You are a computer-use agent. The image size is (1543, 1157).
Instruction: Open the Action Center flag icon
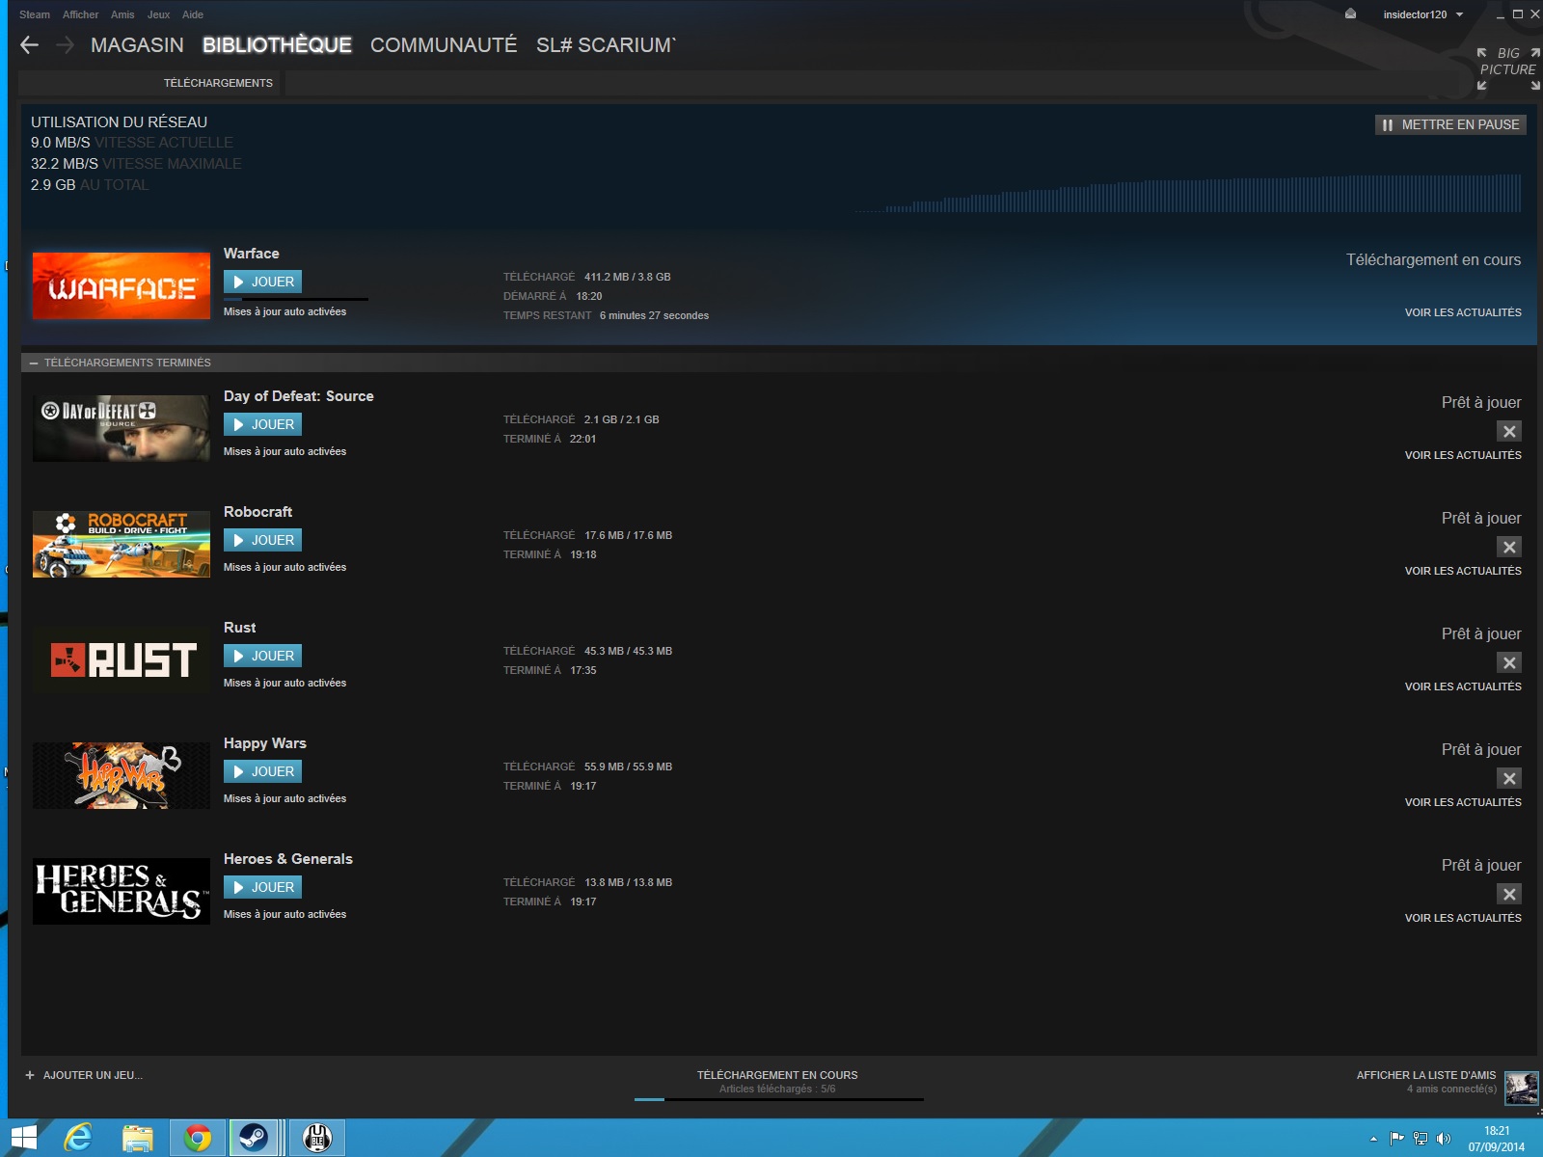(1396, 1139)
